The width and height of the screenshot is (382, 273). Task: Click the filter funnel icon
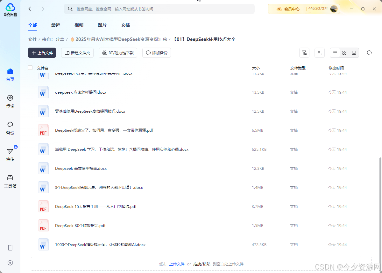[x=304, y=53]
